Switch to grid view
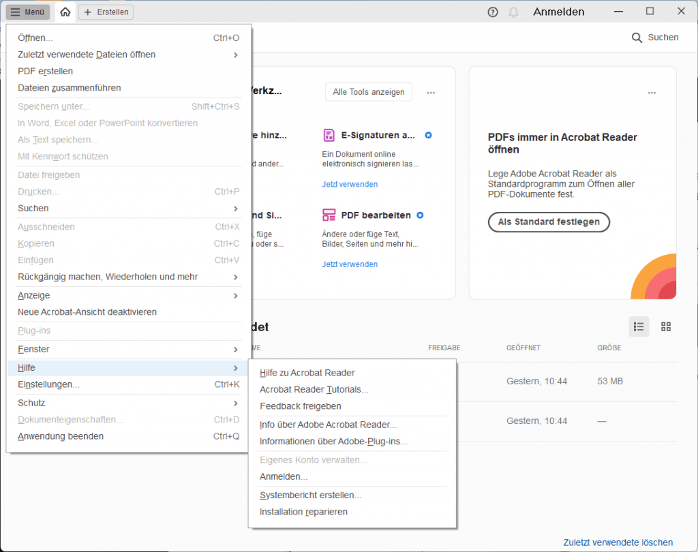 coord(666,326)
